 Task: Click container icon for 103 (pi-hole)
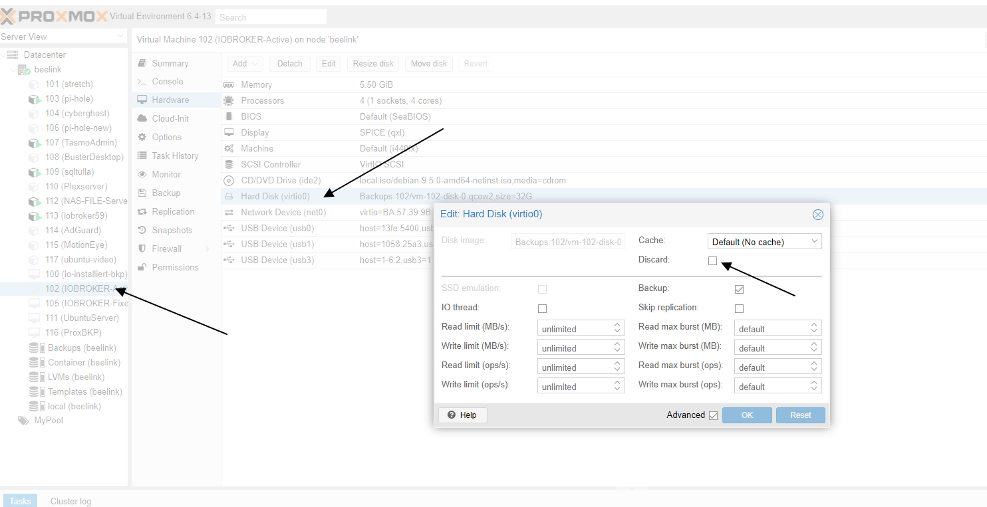[x=35, y=99]
